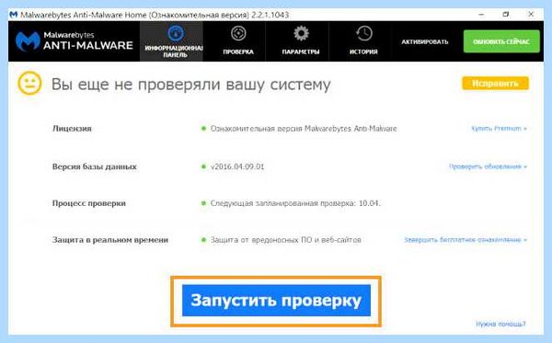
Task: Maximize the Malwarebytes window
Action: pos(506,15)
